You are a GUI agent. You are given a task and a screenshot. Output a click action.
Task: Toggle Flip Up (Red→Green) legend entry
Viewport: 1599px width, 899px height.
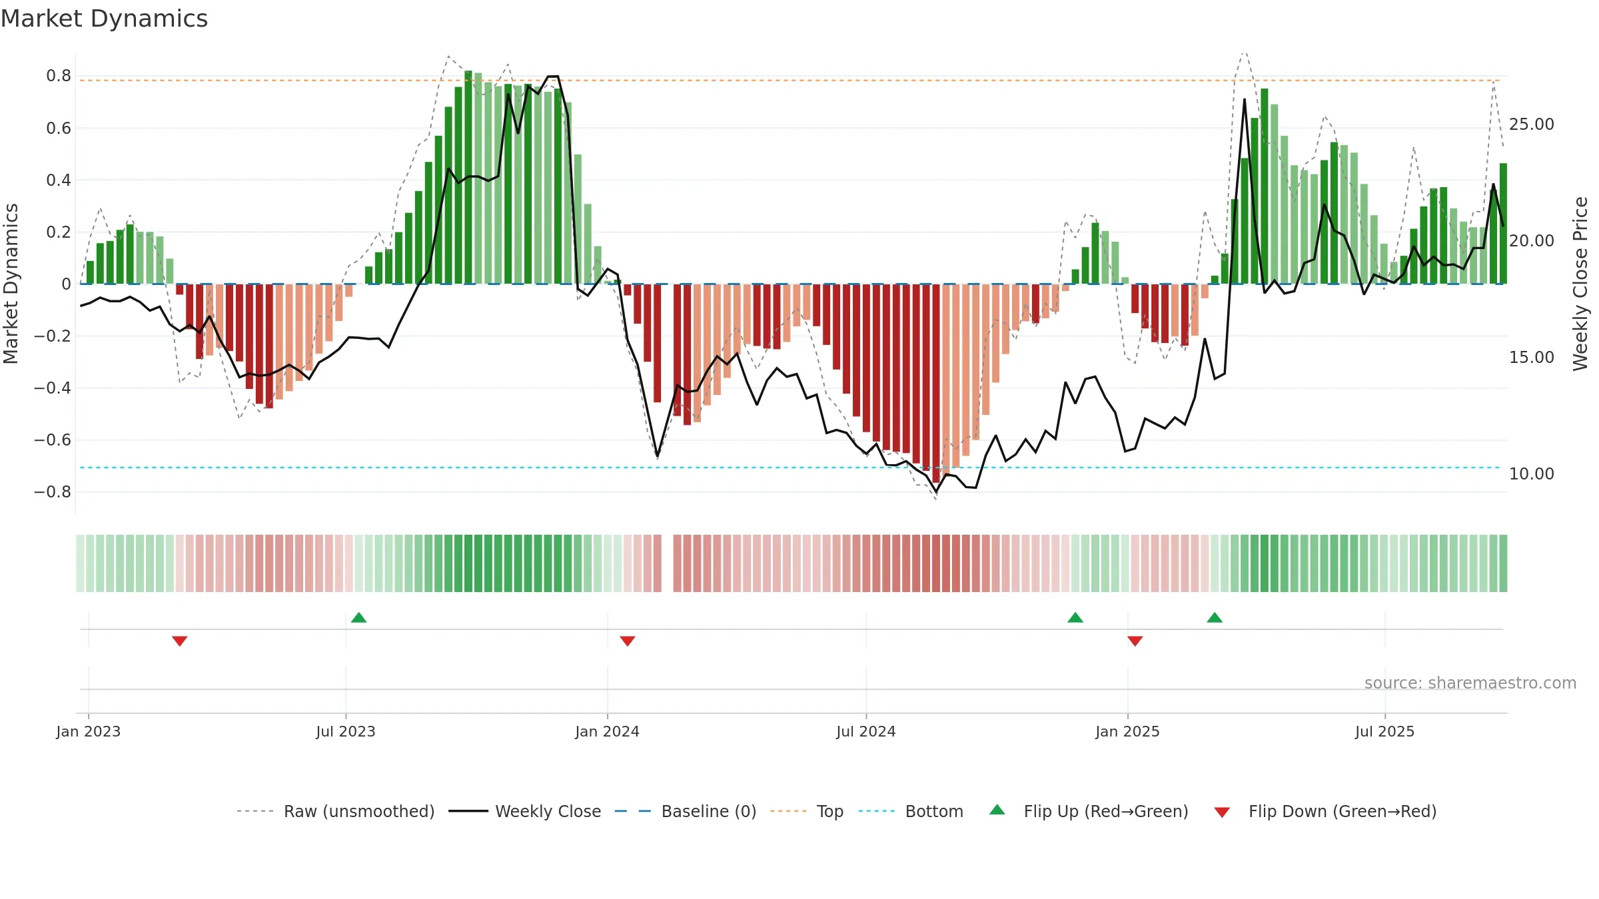point(1089,811)
